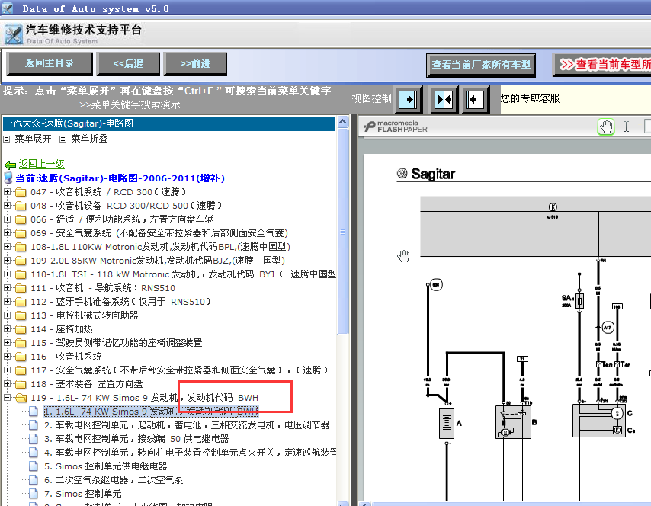Expand the 047 收音机系统 folder

7,192
